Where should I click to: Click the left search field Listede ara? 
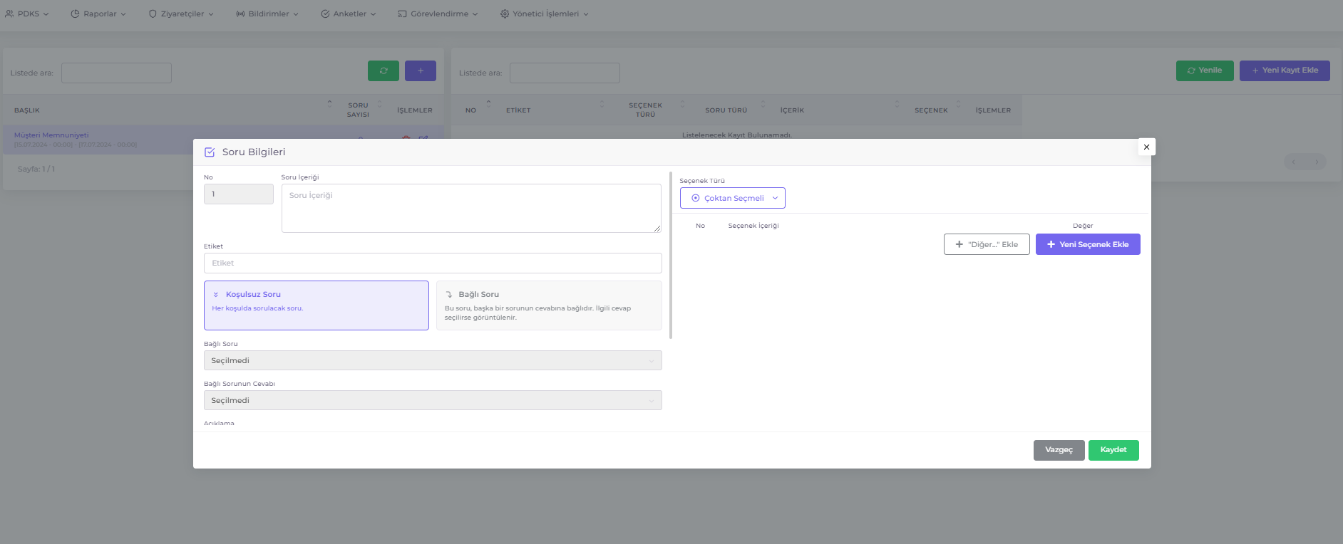(x=116, y=73)
